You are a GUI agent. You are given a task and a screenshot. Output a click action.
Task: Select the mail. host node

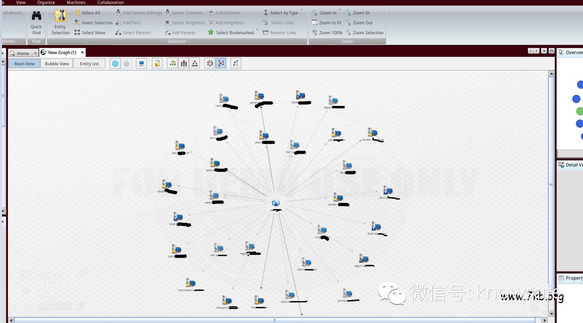224,99
